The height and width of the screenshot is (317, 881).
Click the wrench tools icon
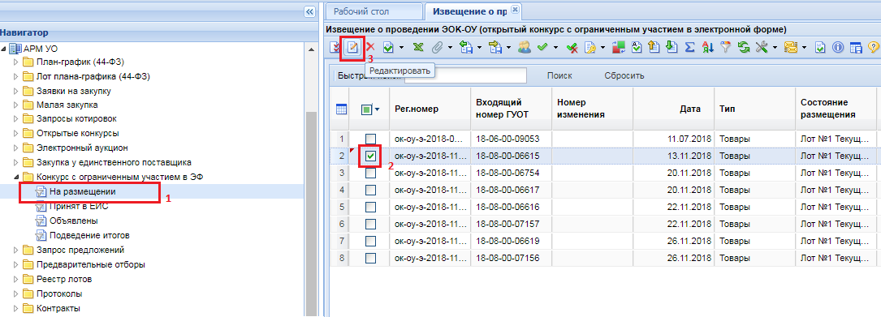click(762, 48)
